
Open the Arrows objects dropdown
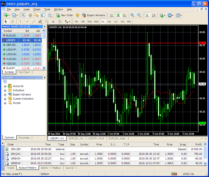[68, 21]
